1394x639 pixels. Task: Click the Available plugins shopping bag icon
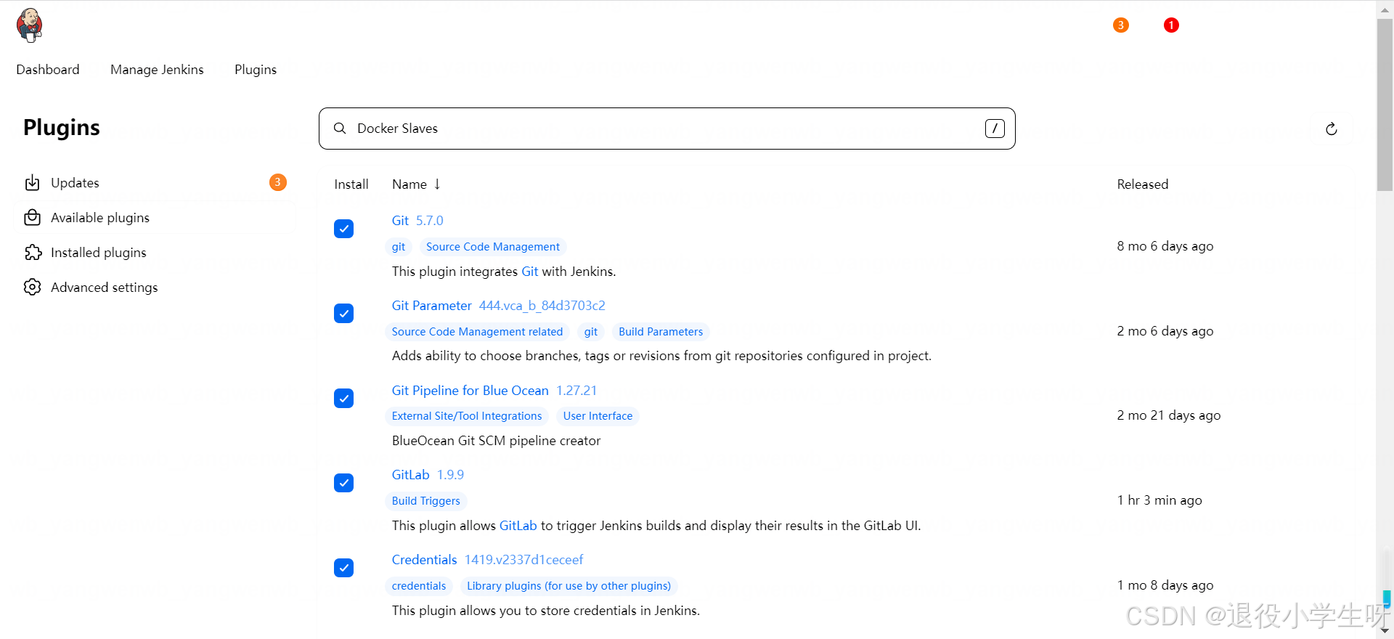click(x=33, y=218)
